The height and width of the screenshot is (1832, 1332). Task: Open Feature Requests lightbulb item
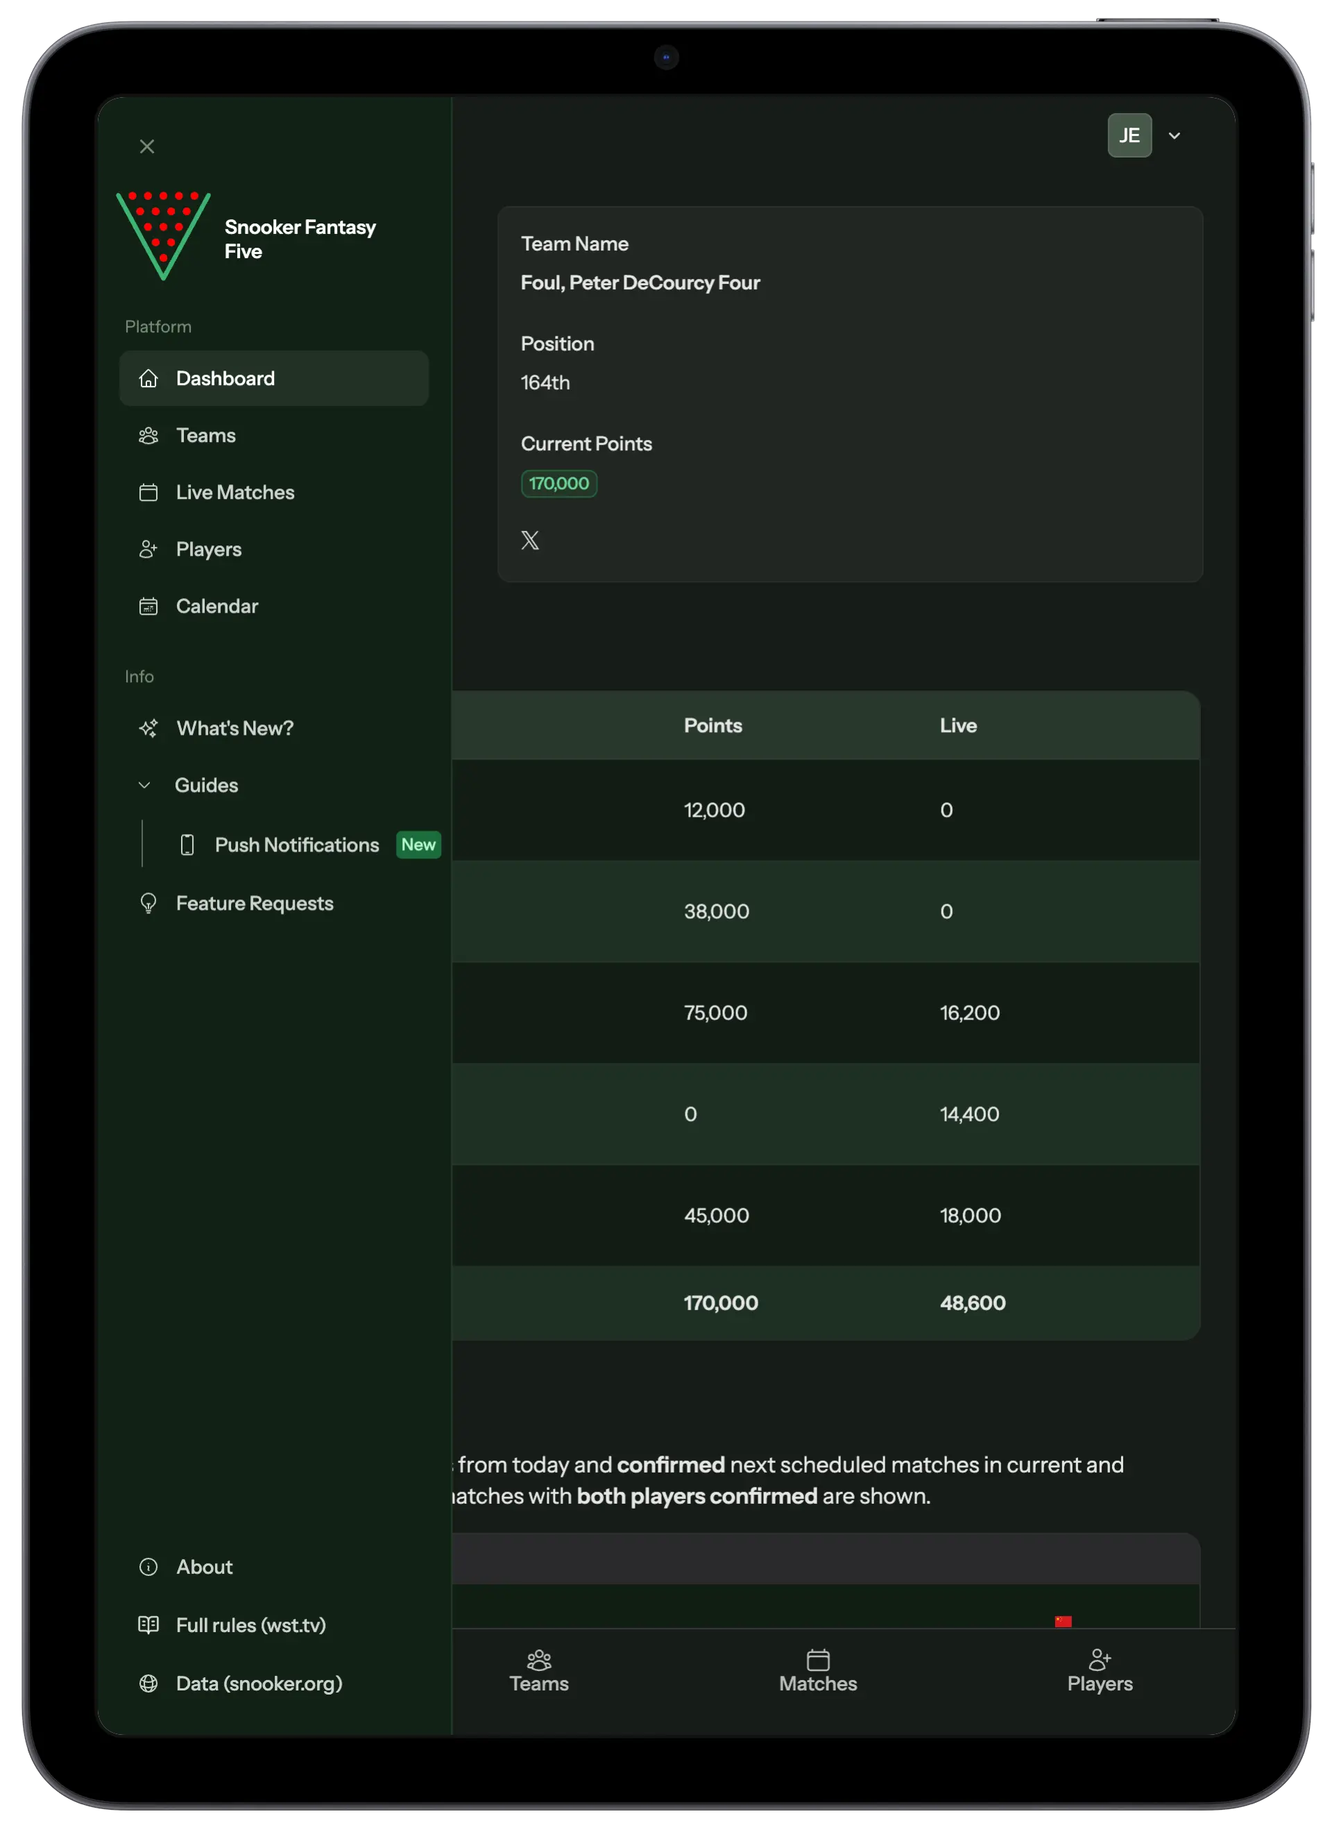tap(148, 903)
